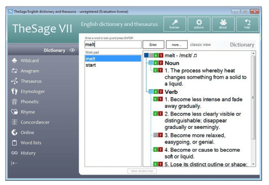This screenshot has height=185, width=269.
Task: Collapse the Verb section node
Action: pyautogui.click(x=151, y=92)
